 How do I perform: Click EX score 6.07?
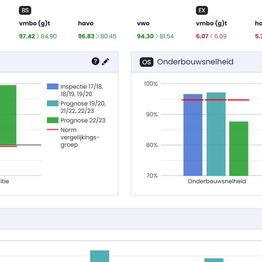click(202, 36)
